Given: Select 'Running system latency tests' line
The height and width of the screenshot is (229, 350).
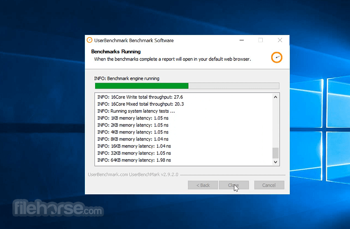Looking at the screenshot, I should [136, 111].
